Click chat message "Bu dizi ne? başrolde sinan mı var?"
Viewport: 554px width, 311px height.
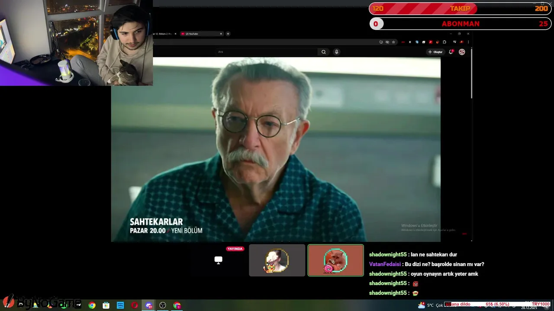click(x=444, y=264)
